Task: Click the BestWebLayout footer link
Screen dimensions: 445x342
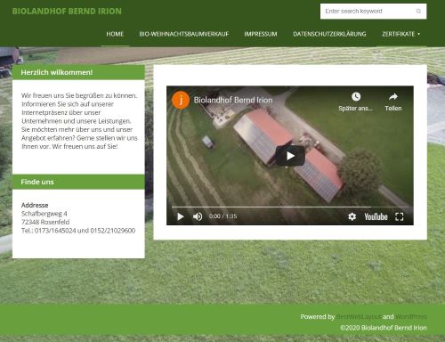Action: tap(359, 317)
